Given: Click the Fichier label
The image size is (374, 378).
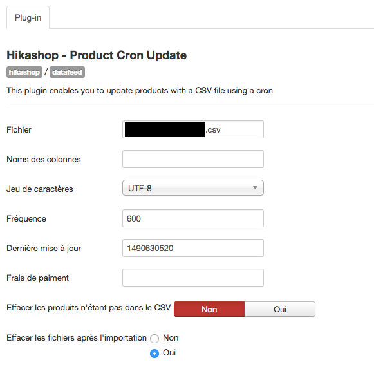Looking at the screenshot, I should (x=19, y=129).
